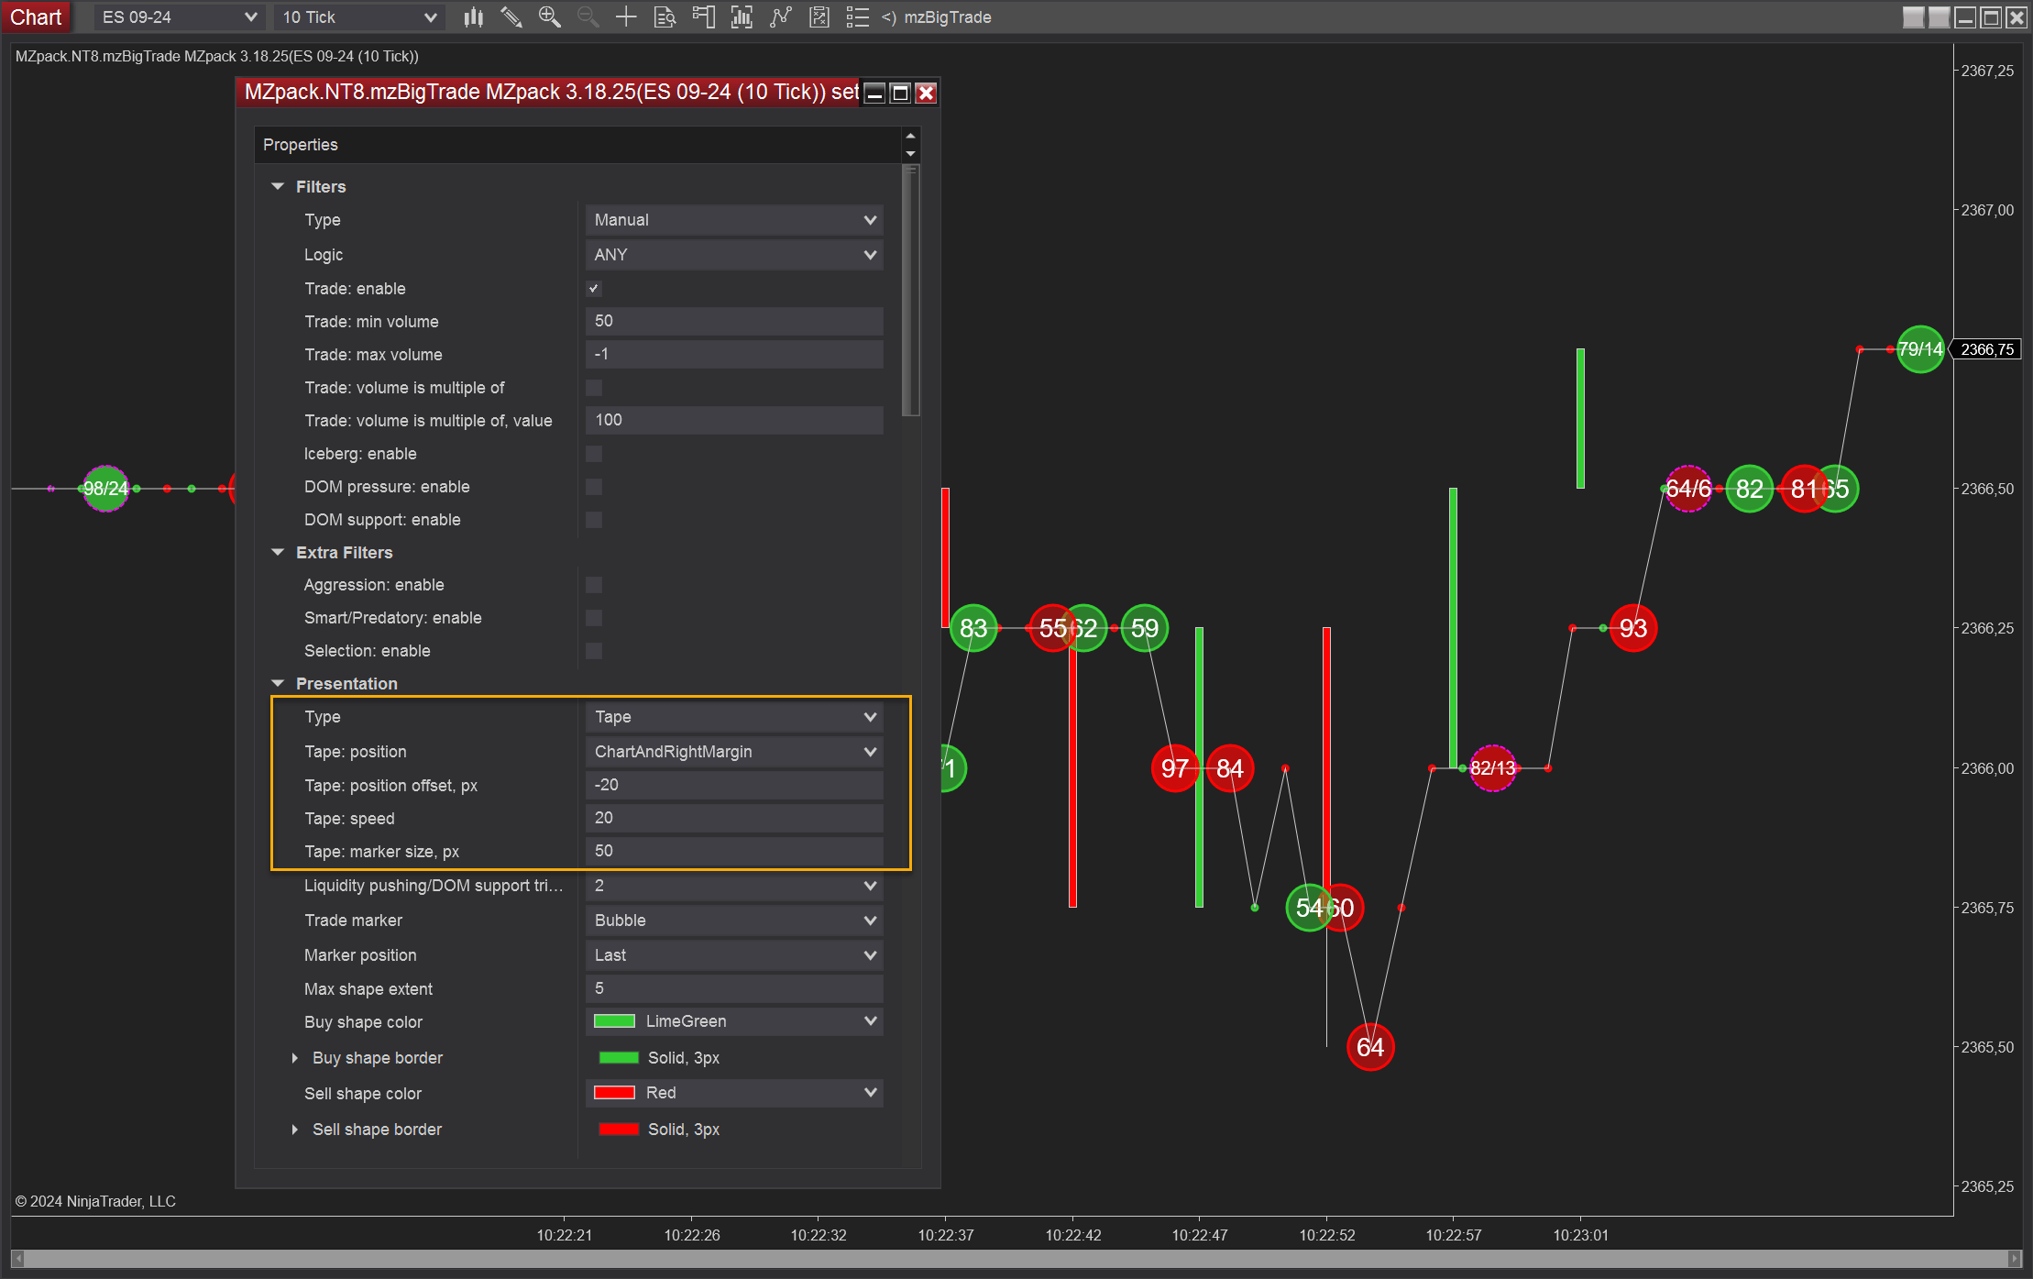Open Filters Type dropdown set to Manual
This screenshot has width=2033, height=1279.
734,220
